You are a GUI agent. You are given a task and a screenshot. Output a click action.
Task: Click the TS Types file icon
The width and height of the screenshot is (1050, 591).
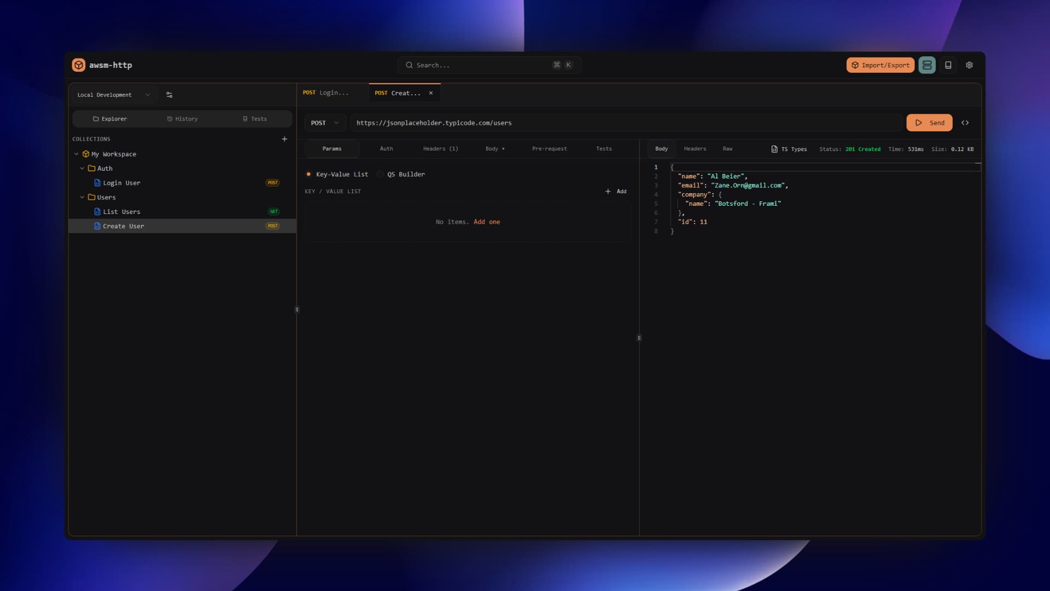774,149
